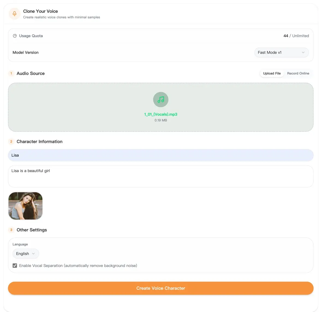Click the 1_01_(Vocals).mp3 file name
Screen dimensions: 321x312
(161, 114)
